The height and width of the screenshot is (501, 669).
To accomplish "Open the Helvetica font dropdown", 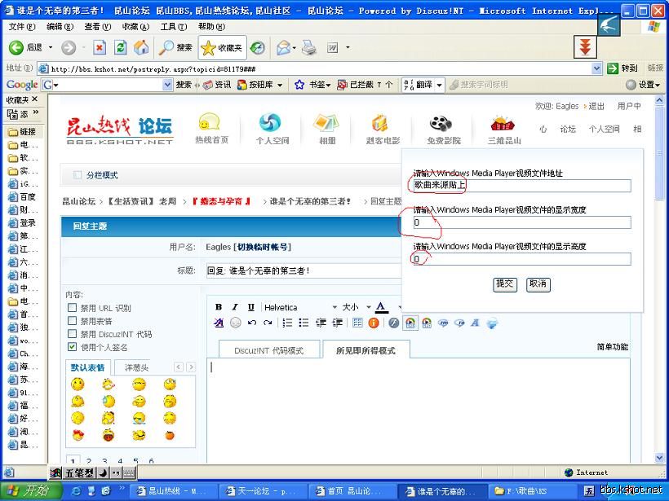I will (334, 307).
